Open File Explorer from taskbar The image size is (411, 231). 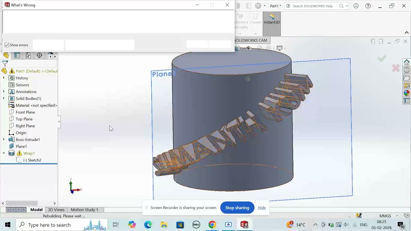(x=164, y=225)
